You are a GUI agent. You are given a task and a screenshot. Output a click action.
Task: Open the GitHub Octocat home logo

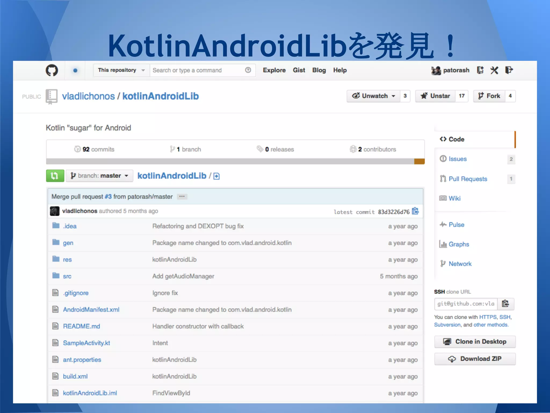click(52, 70)
